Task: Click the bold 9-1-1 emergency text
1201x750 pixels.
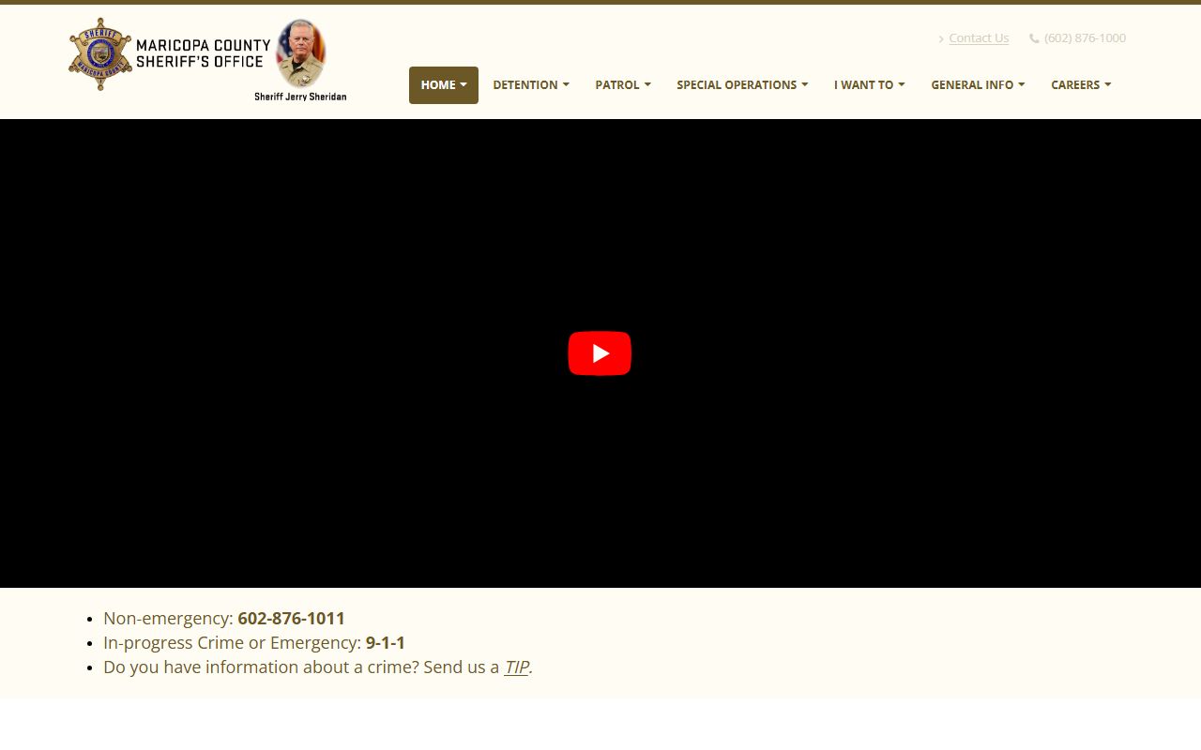Action: 385,642
